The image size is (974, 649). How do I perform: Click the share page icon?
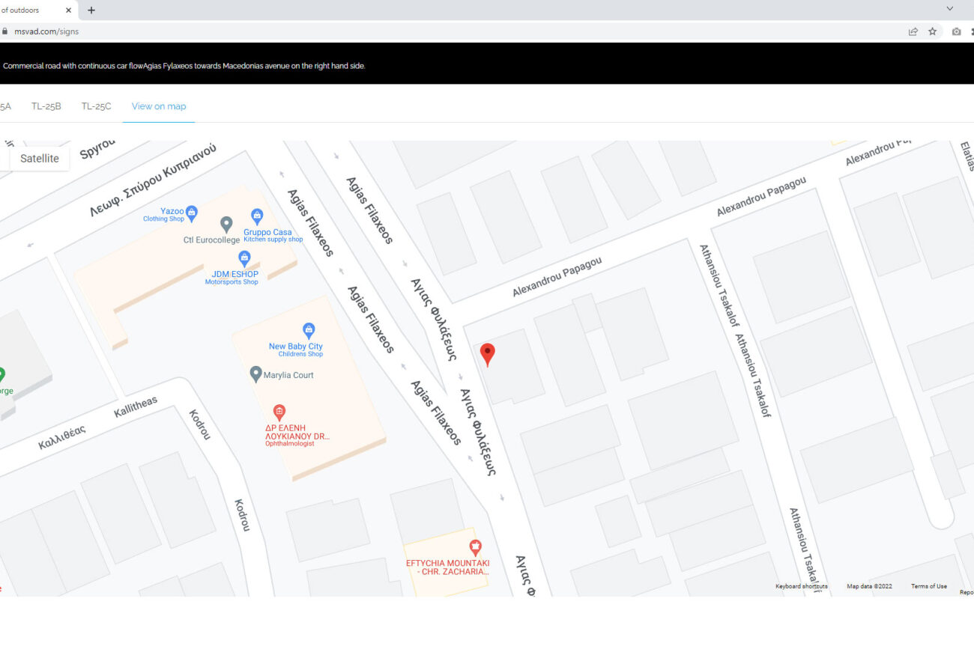[x=913, y=31]
